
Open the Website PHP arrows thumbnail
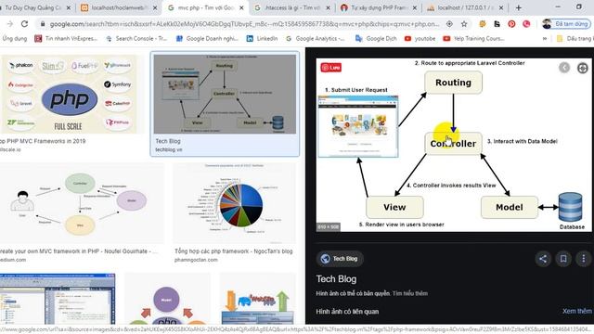pyautogui.click(x=258, y=299)
